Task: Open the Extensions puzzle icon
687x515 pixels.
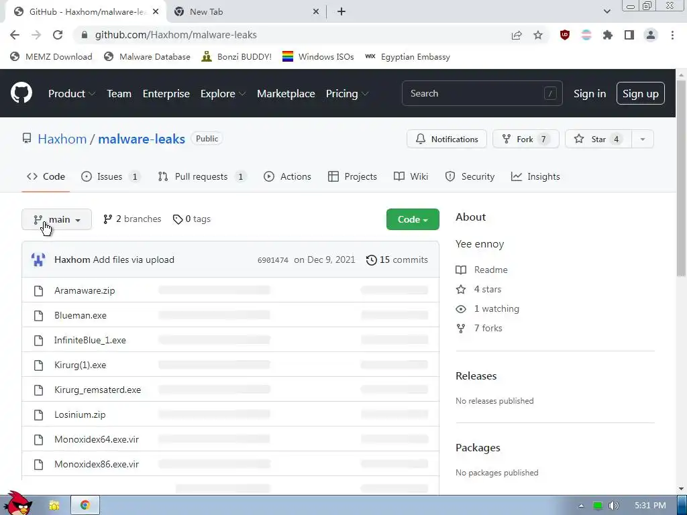Action: click(608, 35)
